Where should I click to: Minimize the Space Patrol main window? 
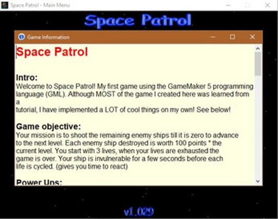(x=228, y=5)
